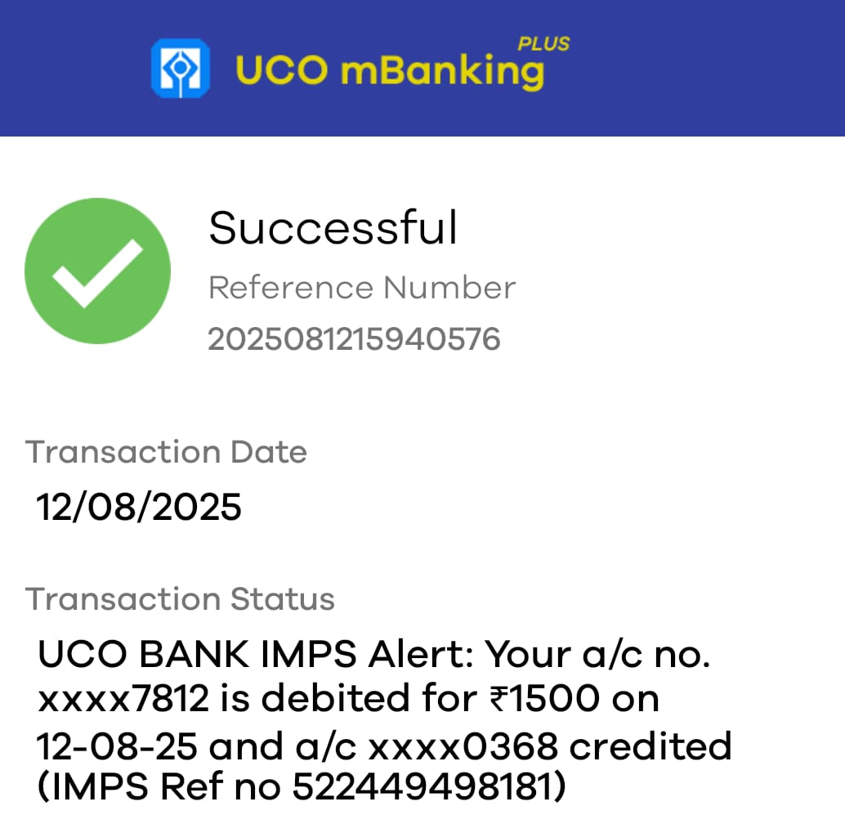Tap the UCO mBanking title text
This screenshot has height=833, width=845.
(x=389, y=72)
